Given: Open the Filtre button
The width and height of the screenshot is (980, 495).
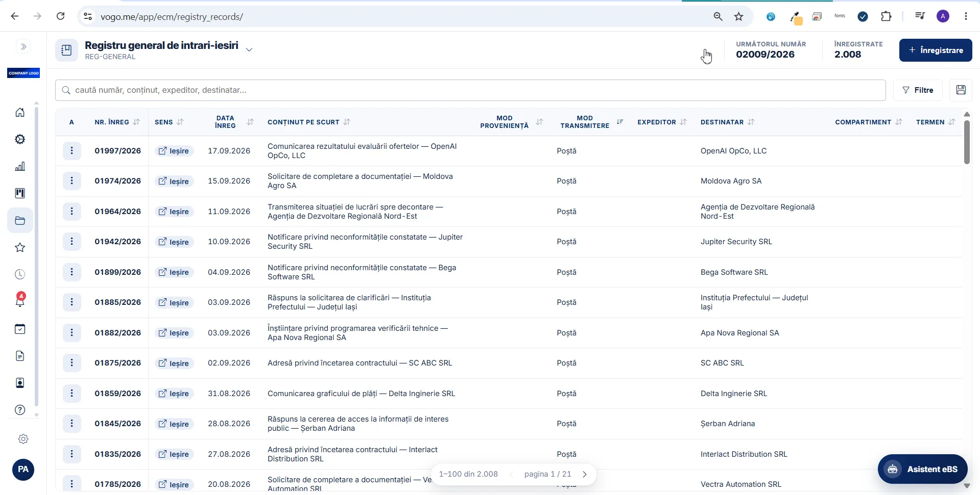Looking at the screenshot, I should pyautogui.click(x=918, y=90).
